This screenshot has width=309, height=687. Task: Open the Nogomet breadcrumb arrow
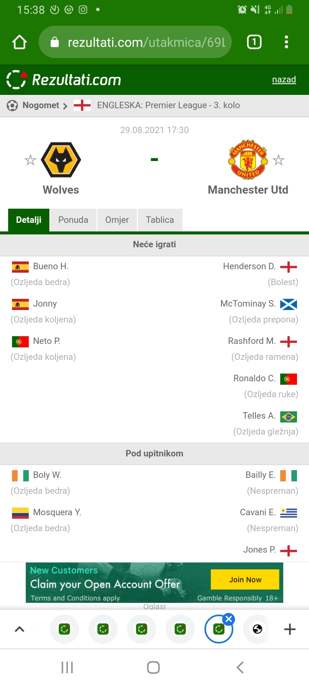(65, 106)
